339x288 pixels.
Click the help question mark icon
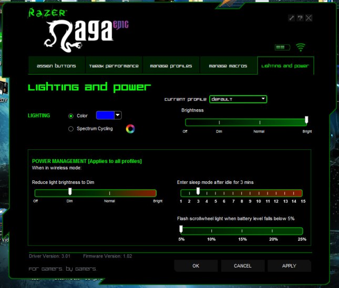click(x=300, y=17)
